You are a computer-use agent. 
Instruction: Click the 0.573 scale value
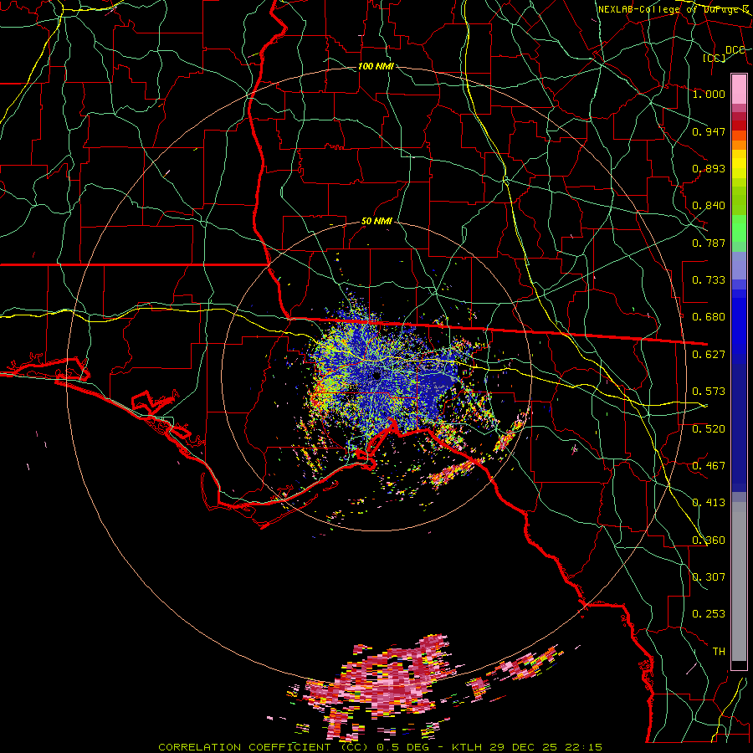709,392
